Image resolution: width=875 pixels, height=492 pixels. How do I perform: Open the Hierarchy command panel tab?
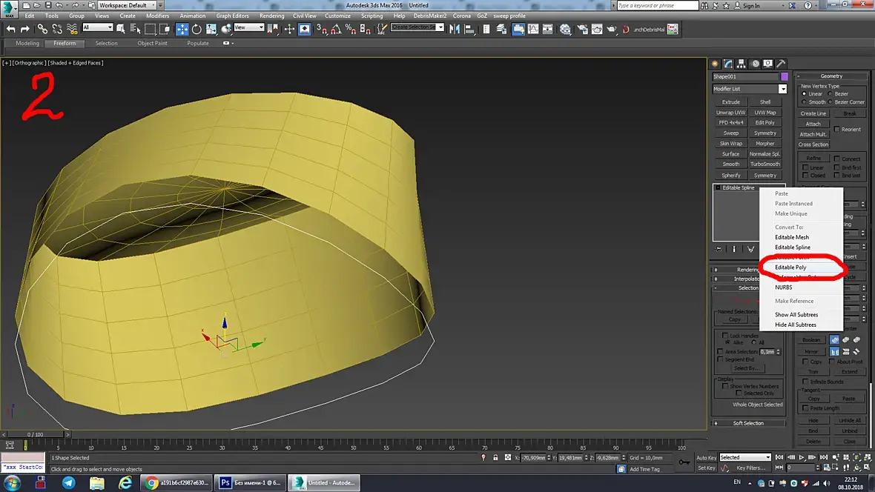tap(742, 64)
